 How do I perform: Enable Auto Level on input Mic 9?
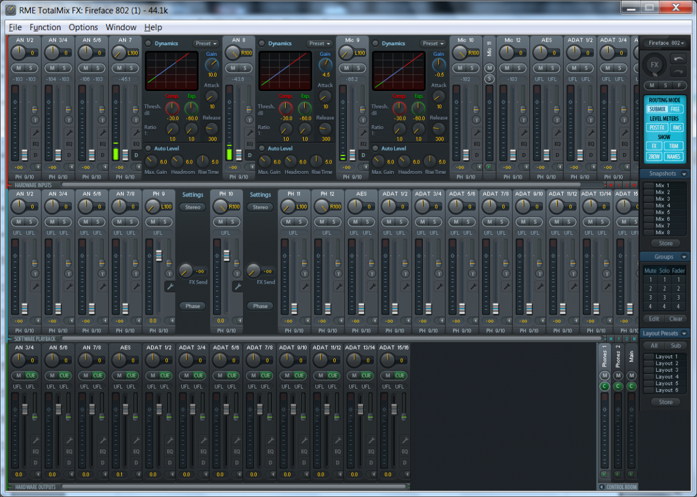(375, 148)
